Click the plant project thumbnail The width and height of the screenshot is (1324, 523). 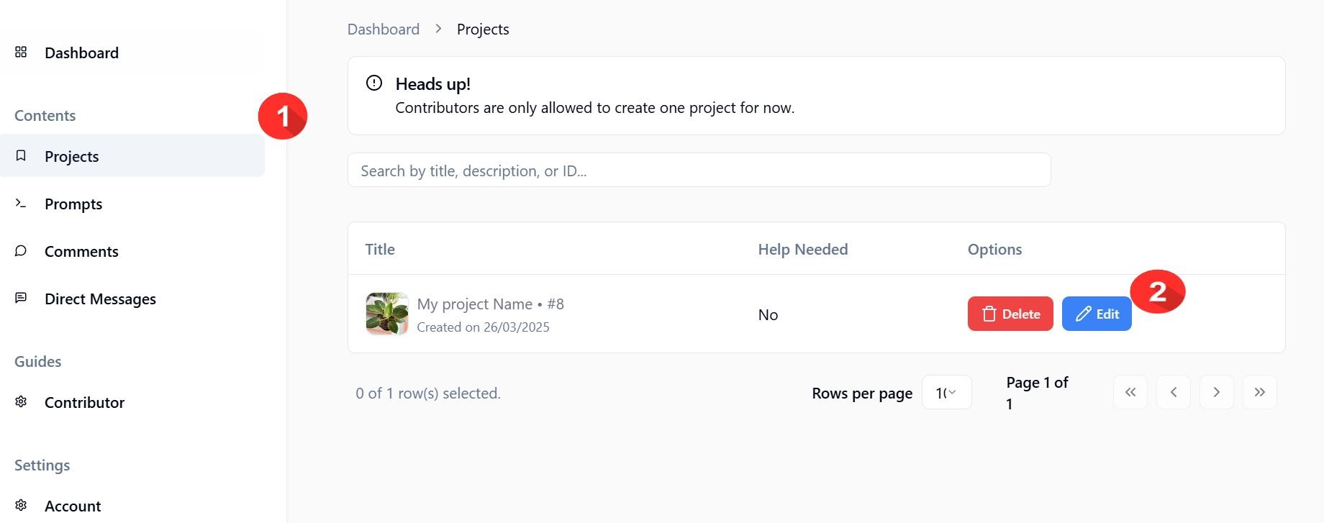click(387, 314)
